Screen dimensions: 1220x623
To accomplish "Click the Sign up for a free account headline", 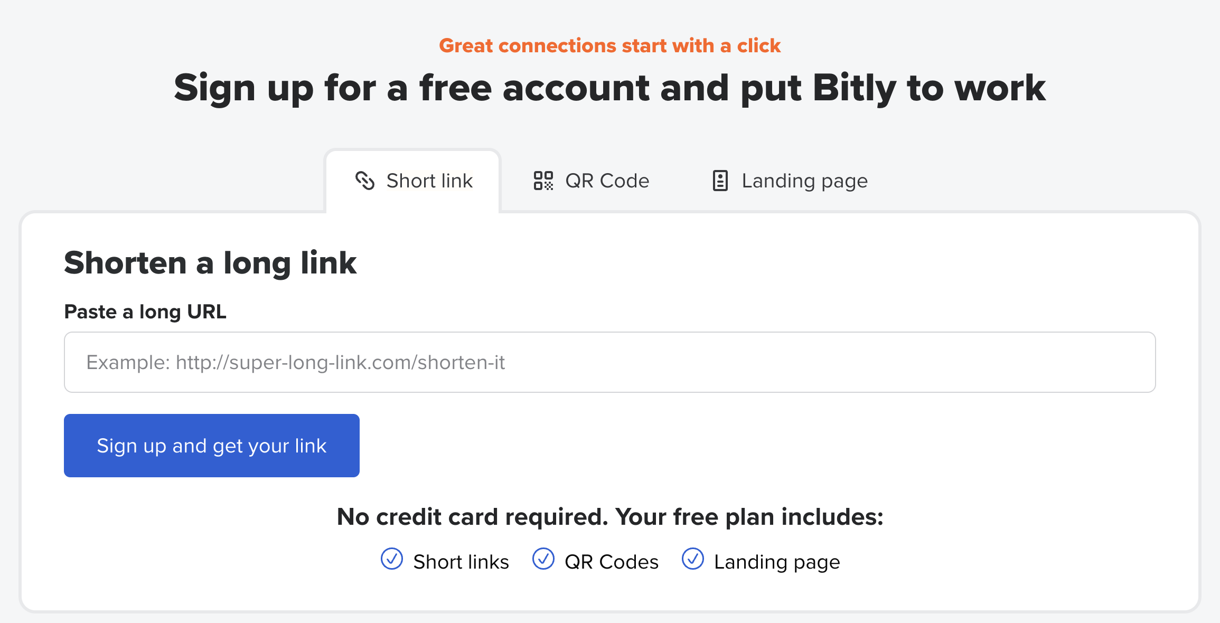I will tap(609, 88).
